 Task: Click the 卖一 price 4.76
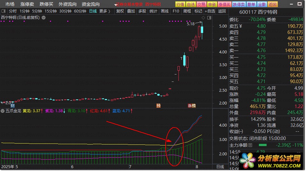click(261, 51)
